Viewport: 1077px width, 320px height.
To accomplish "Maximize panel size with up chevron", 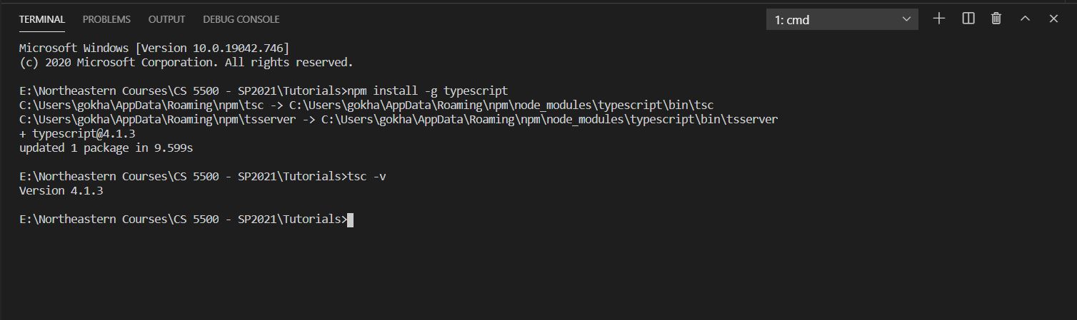I will tap(1025, 19).
